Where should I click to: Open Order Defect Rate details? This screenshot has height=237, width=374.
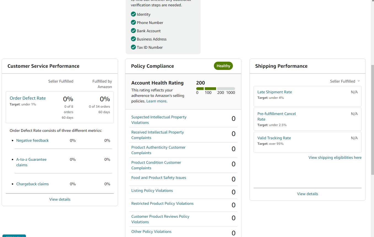point(28,98)
